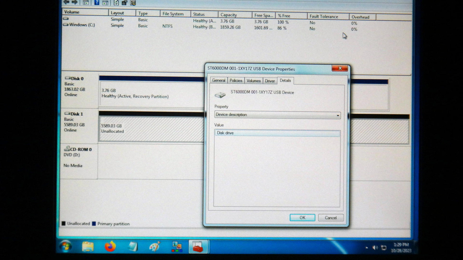Screen dimensions: 463x260
Task: Click the volume speaker tray icon
Action: point(375,248)
